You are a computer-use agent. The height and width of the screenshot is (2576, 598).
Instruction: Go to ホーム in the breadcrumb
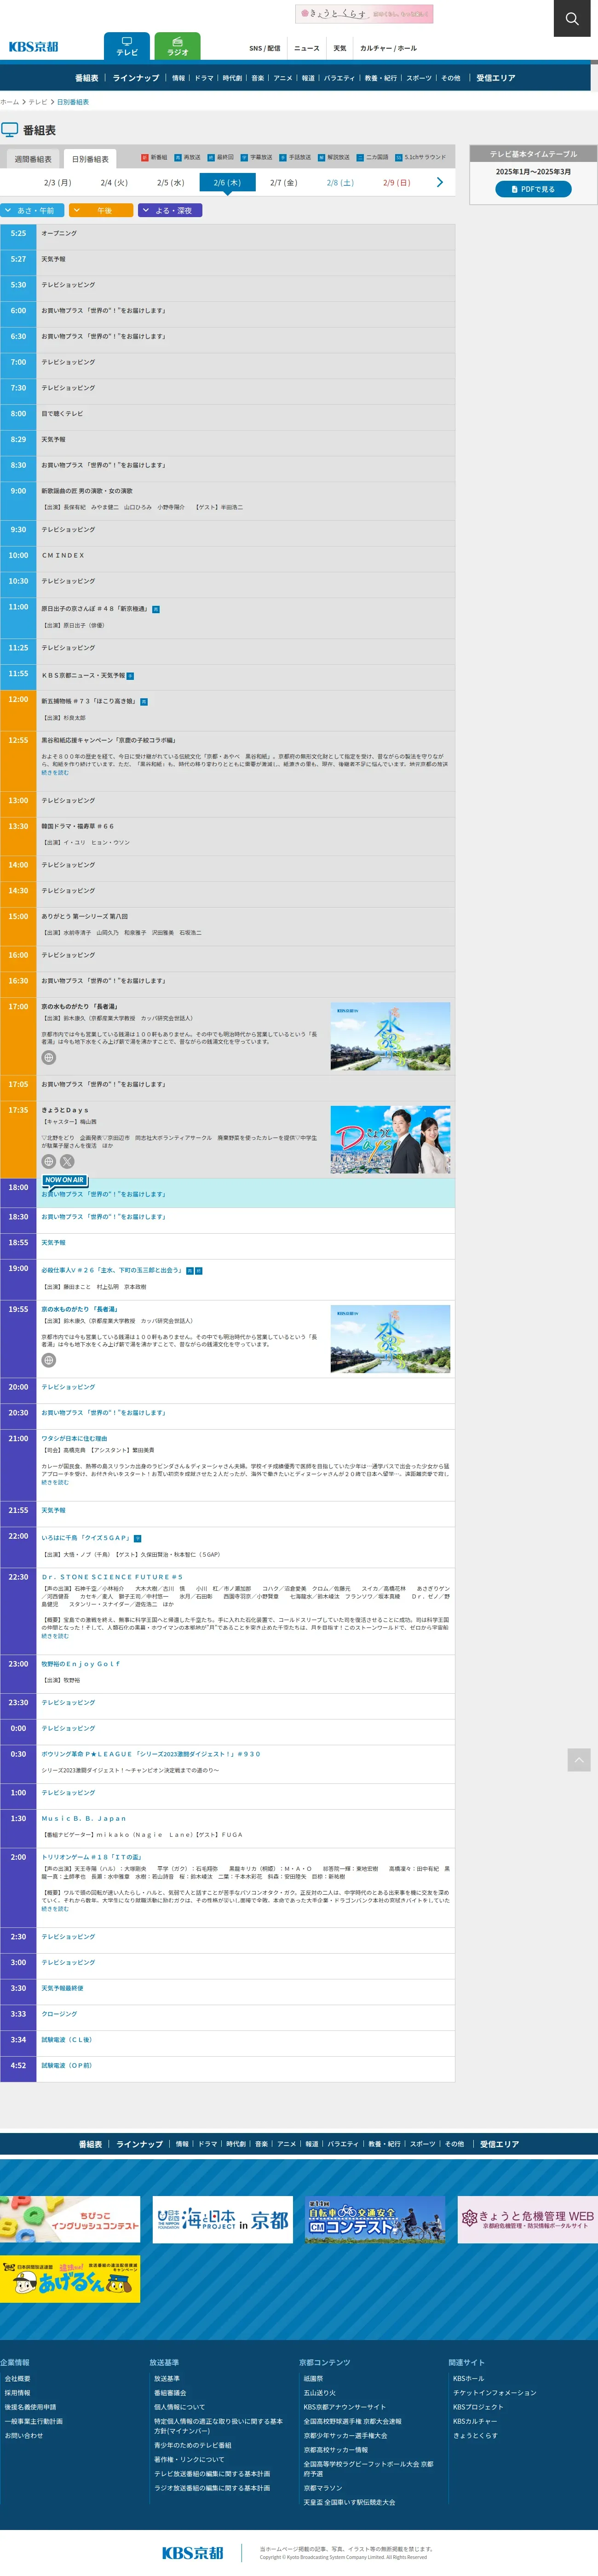10,102
